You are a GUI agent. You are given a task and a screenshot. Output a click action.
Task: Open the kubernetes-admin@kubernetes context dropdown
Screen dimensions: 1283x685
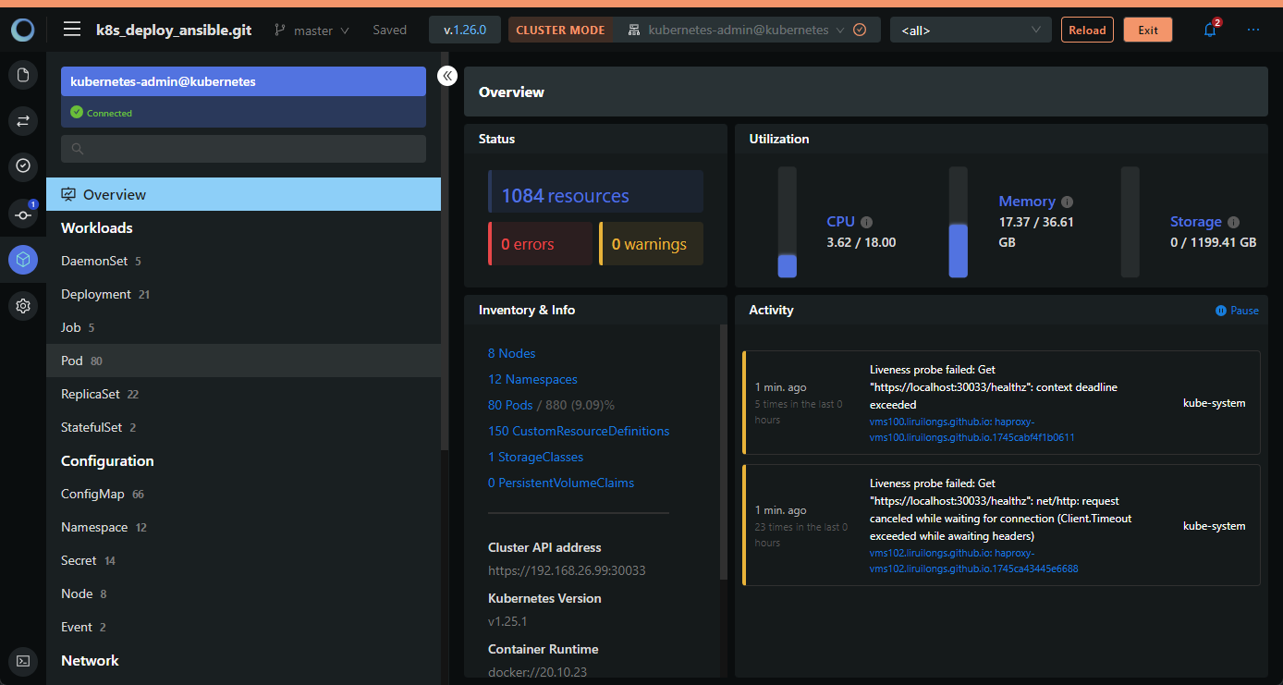[x=747, y=30]
